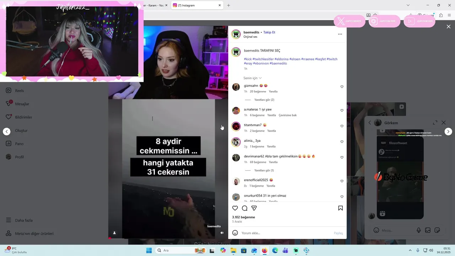Open Microsoft Store from taskbar

coord(243,250)
